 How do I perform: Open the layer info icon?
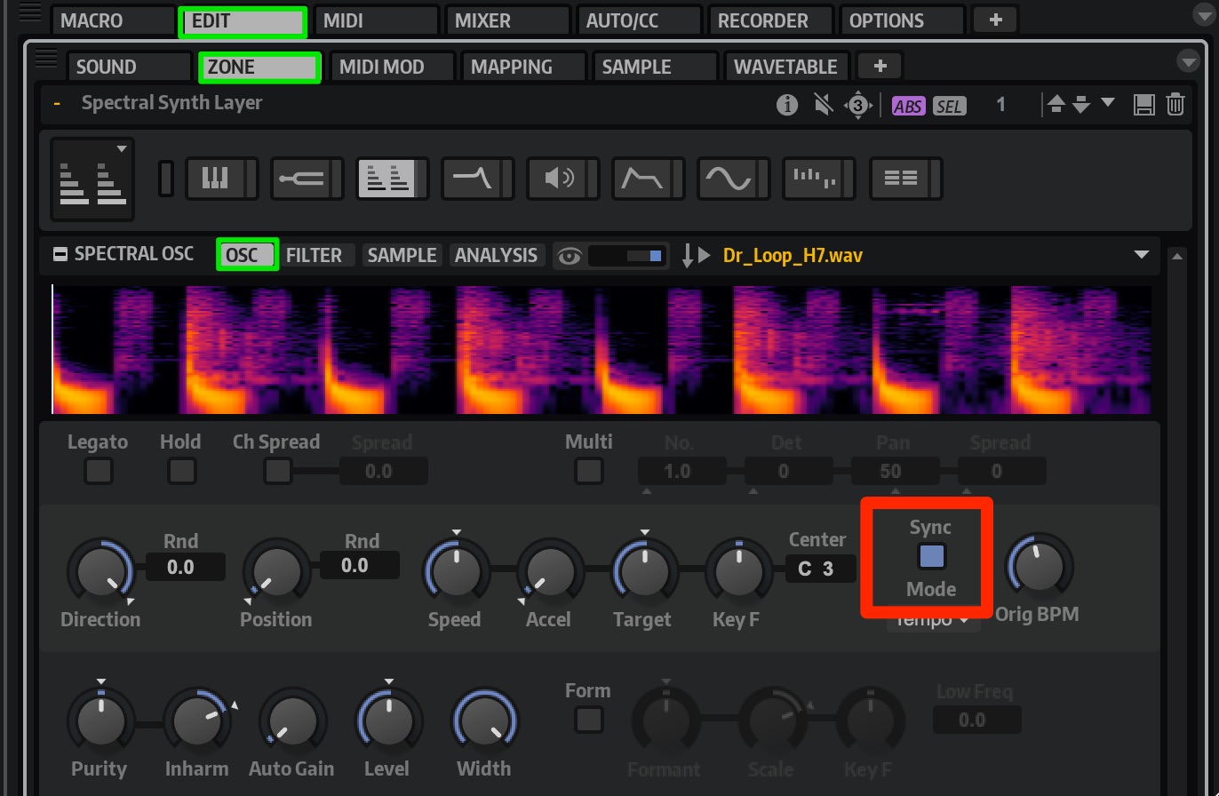point(786,105)
